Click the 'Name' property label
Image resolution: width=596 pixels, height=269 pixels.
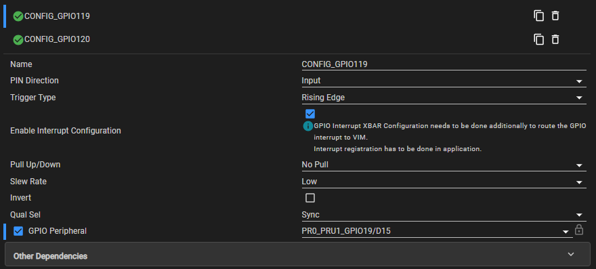point(21,64)
